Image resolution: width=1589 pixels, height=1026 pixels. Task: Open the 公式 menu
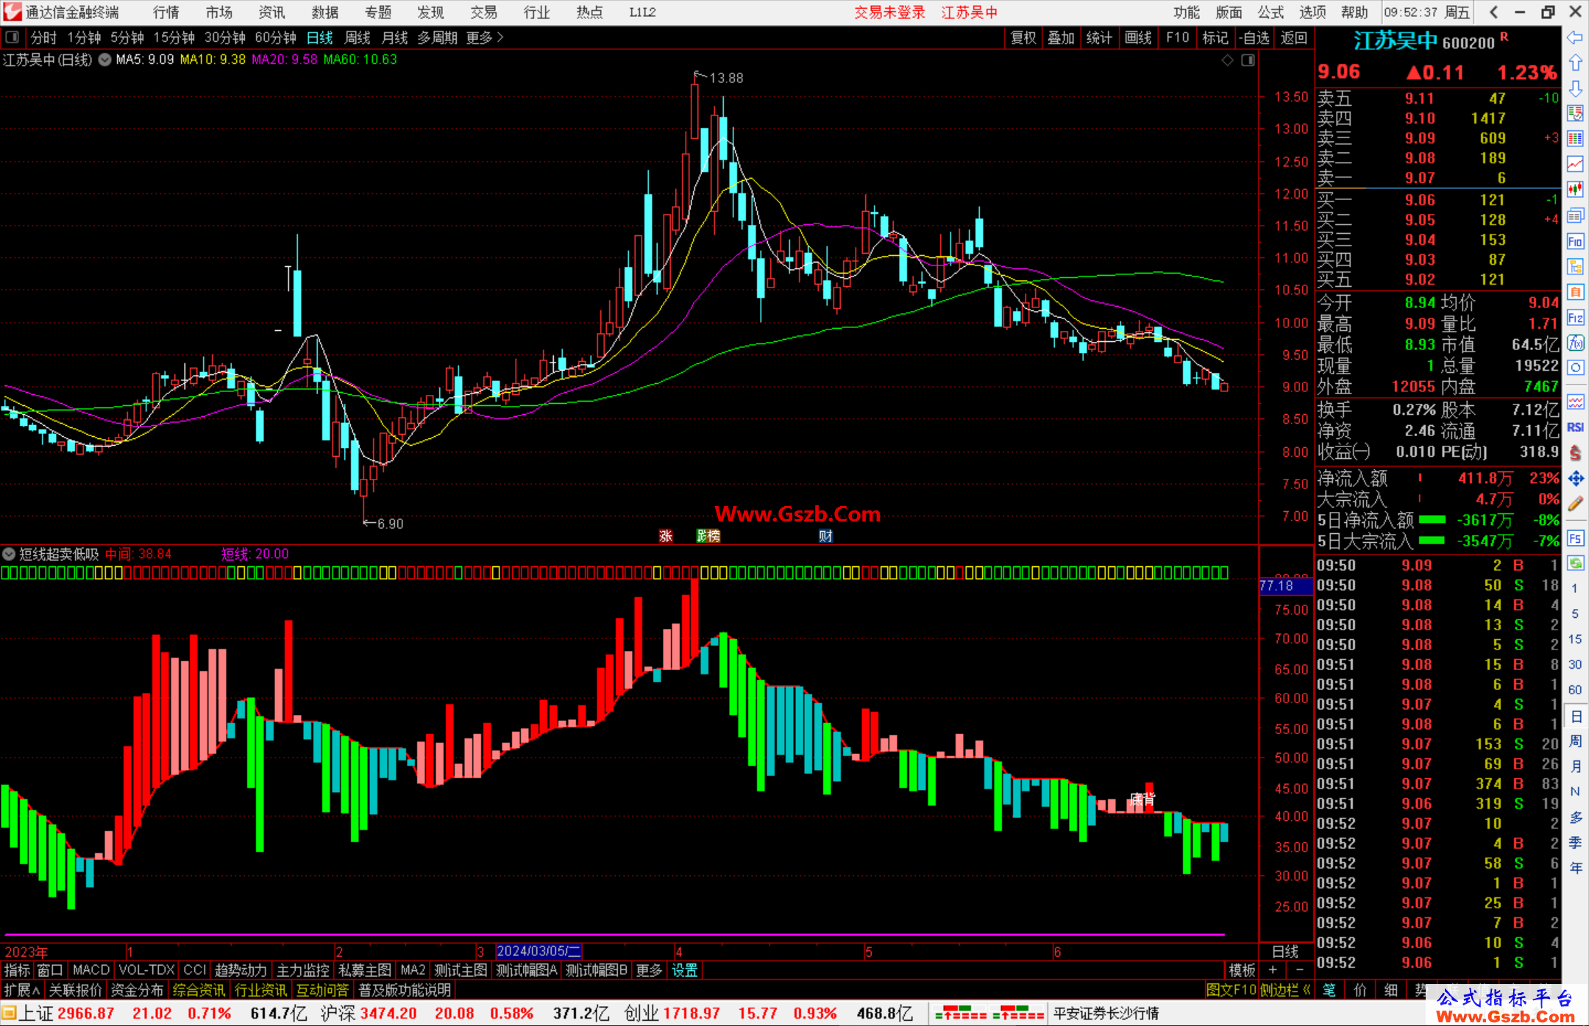point(1270,13)
